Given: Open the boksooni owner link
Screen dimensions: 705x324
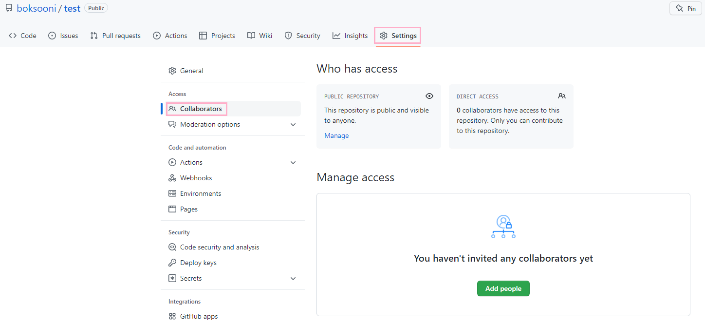Looking at the screenshot, I should [37, 8].
